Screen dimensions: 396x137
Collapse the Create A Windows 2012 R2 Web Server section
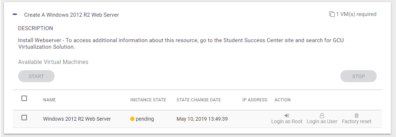[x=15, y=15]
